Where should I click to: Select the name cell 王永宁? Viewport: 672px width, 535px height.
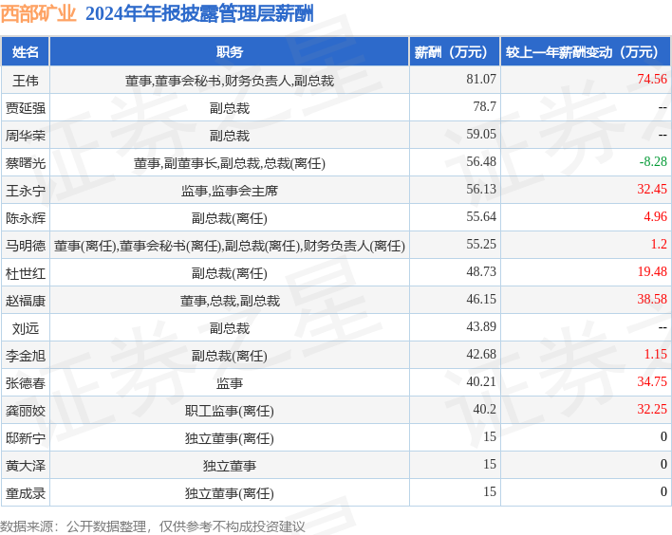tap(26, 190)
